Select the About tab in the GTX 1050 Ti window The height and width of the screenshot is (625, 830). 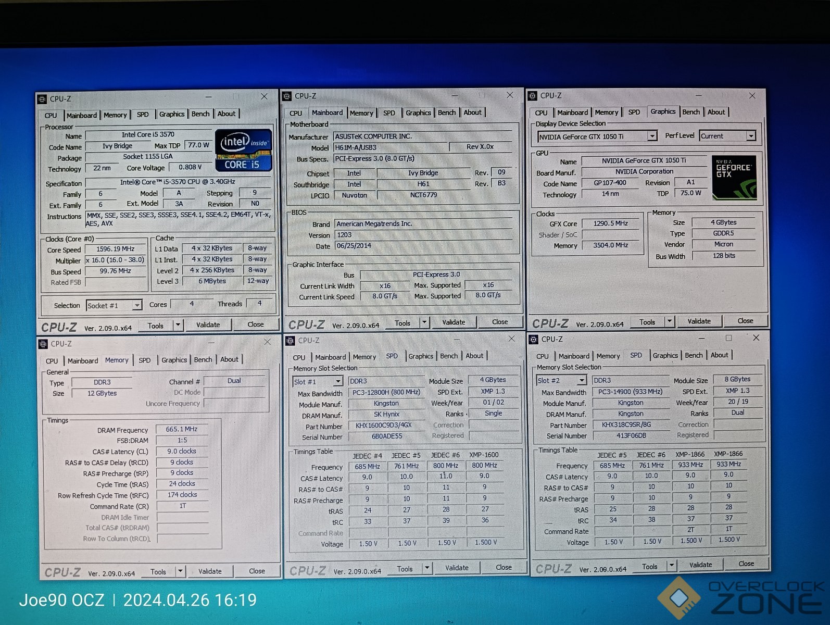coord(716,112)
